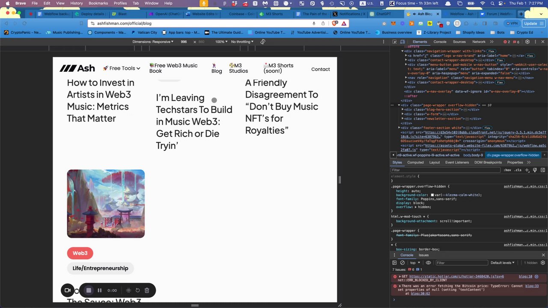Expand the footer-section white div node
The image size is (548, 308).
click(399, 127)
